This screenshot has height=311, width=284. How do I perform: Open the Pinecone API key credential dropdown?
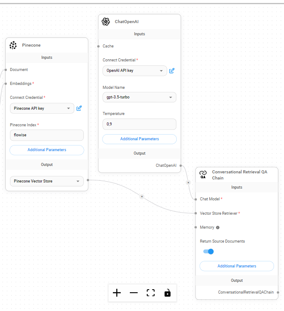[x=42, y=108]
